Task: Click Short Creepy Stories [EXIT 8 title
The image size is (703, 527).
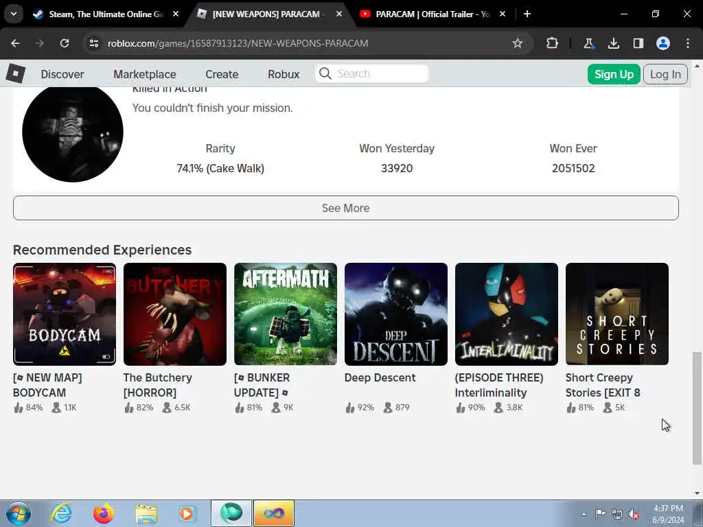Action: pos(603,385)
